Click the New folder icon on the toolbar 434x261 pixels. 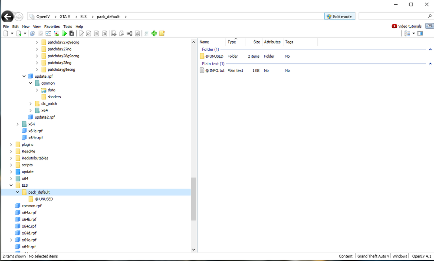pyautogui.click(x=162, y=33)
